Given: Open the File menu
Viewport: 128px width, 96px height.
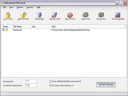Looking at the screenshot, I should click(x=4, y=7).
